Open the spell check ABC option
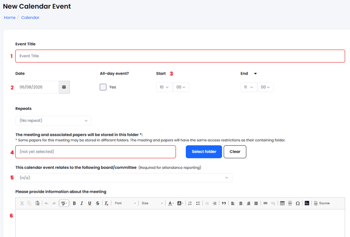The image size is (350, 237). pyautogui.click(x=64, y=203)
